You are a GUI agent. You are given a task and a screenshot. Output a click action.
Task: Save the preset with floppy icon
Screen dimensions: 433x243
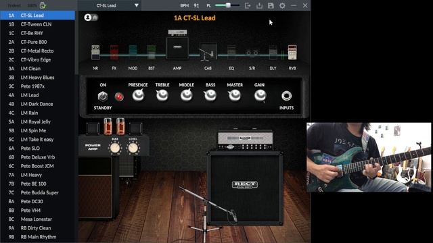(271, 5)
